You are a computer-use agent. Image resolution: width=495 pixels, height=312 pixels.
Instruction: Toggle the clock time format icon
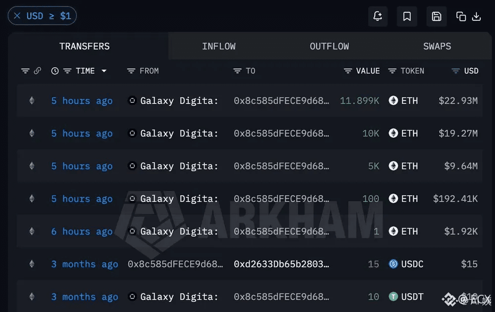pyautogui.click(x=54, y=71)
